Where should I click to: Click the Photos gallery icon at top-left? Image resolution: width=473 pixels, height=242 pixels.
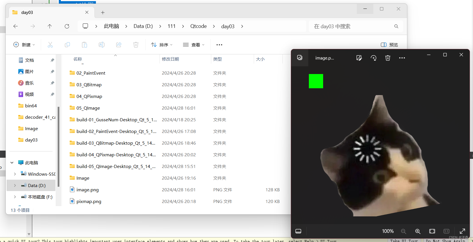[x=300, y=58]
